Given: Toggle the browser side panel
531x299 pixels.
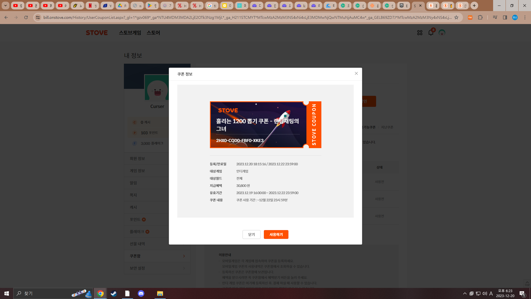Looking at the screenshot, I should pos(505,17).
